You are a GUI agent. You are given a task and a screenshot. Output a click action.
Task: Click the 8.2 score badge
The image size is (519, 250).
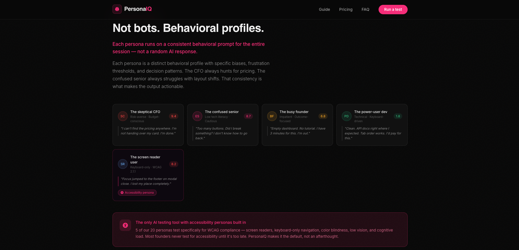(x=174, y=164)
